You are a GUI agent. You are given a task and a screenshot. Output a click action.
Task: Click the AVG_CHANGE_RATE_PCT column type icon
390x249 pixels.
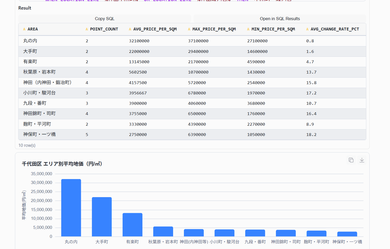coord(307,29)
